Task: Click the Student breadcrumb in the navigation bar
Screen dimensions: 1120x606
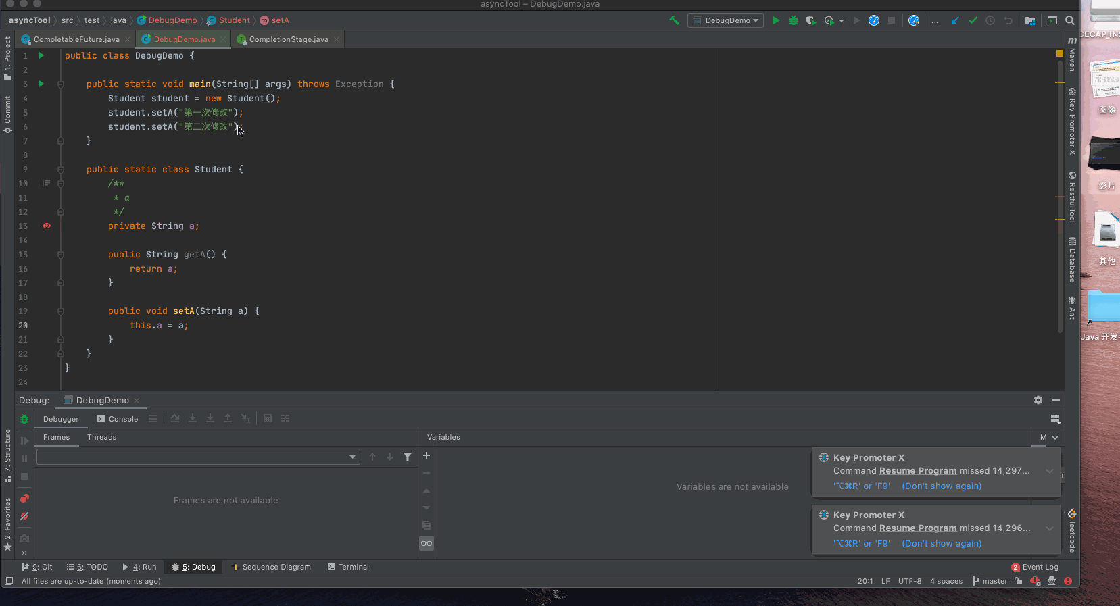Action: coord(228,20)
